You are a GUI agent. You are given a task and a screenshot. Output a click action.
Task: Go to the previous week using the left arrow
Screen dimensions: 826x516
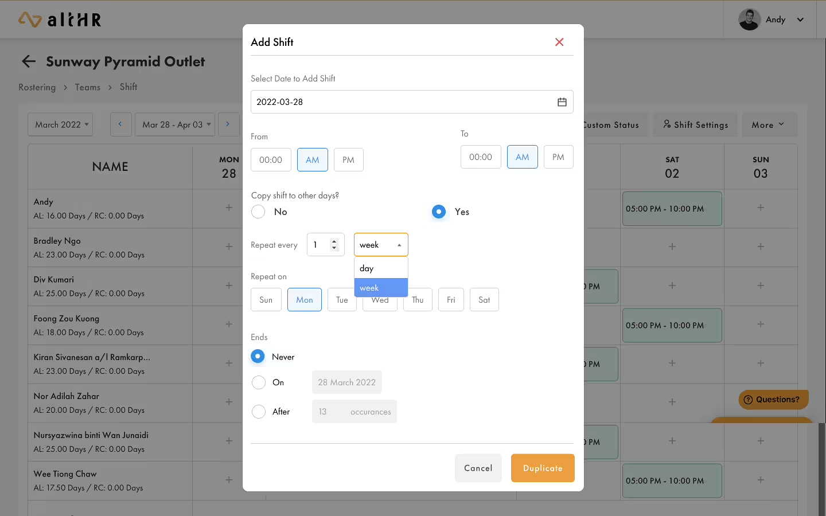[x=120, y=124]
